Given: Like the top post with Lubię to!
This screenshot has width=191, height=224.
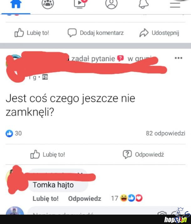Looking at the screenshot, I should tap(32, 33).
